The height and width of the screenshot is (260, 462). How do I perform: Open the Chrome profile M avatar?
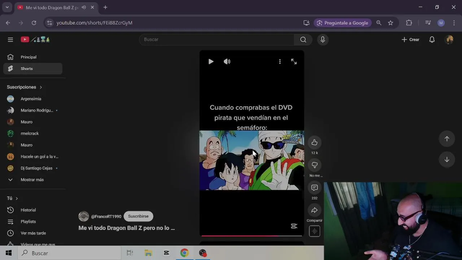(x=441, y=23)
